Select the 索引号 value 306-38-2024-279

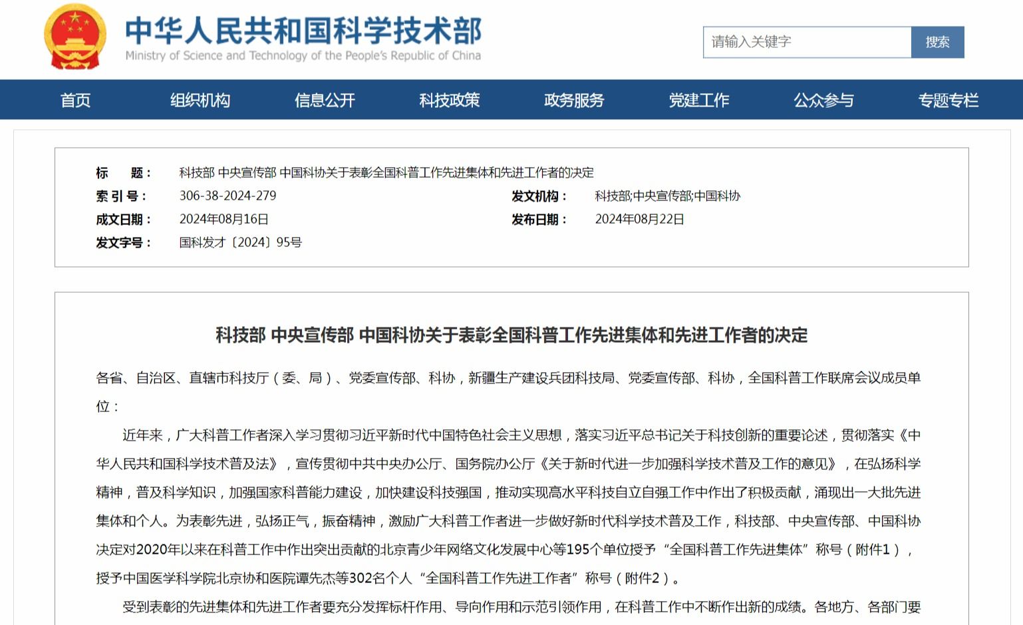[x=229, y=196]
